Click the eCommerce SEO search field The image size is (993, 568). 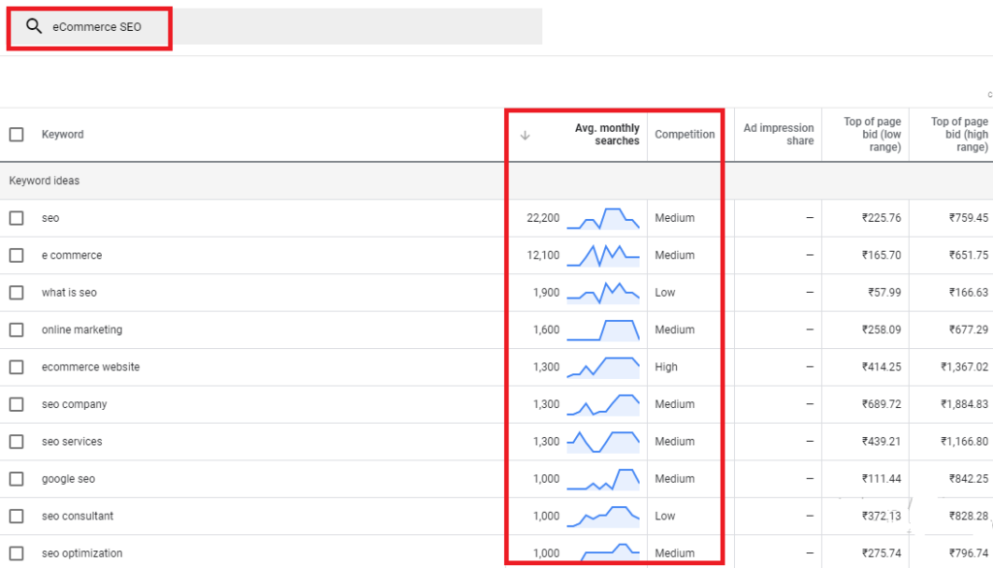tap(276, 26)
